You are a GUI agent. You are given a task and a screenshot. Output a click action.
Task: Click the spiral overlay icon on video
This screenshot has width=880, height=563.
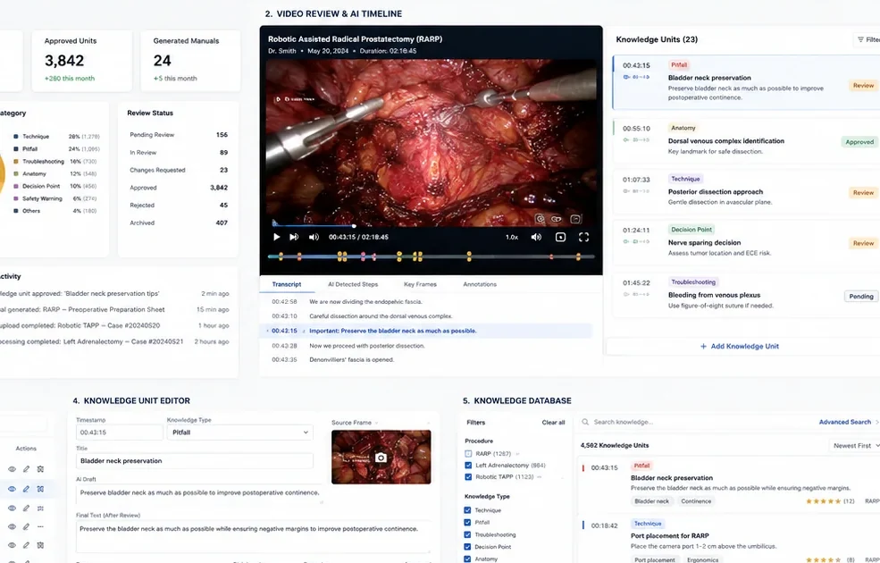tap(540, 219)
